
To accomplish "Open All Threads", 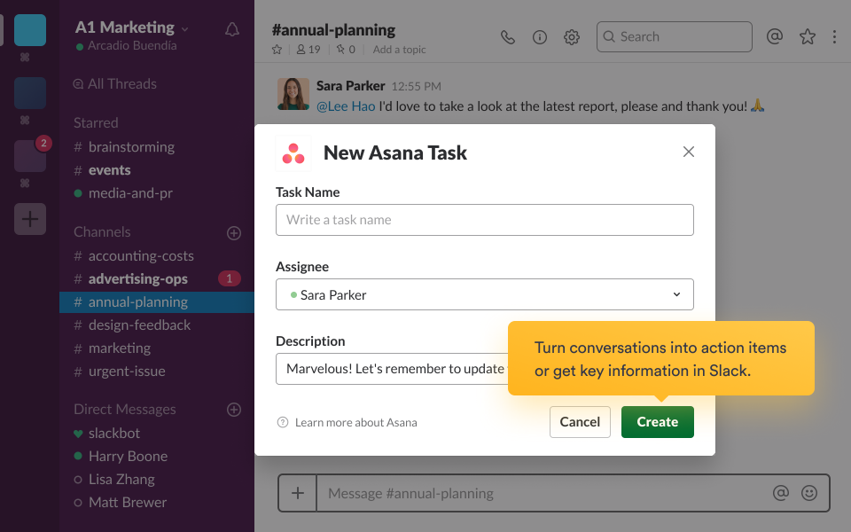I will point(123,83).
